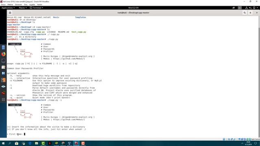Open the Files icon in Kali dock
The image size is (260, 146).
3,47
